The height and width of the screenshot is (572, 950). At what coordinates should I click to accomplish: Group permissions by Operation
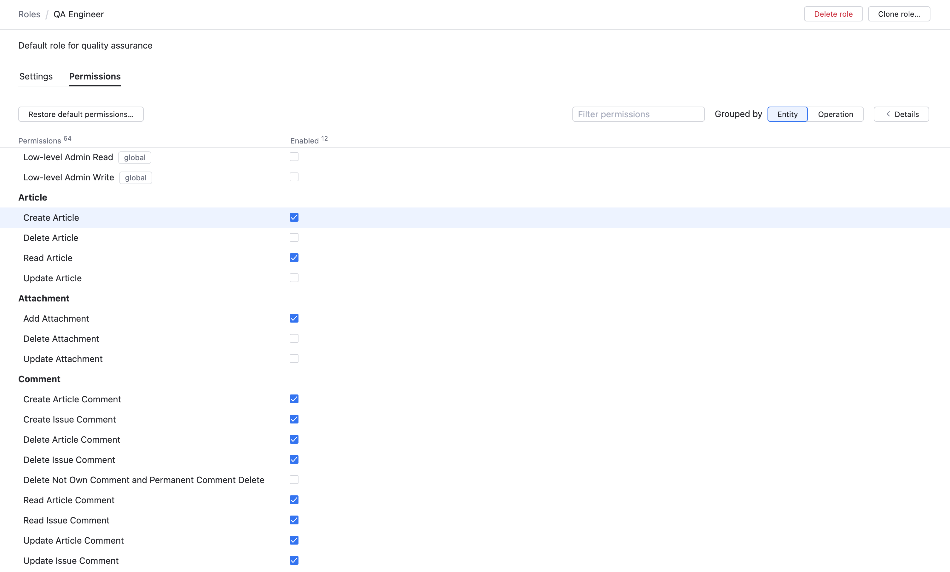tap(835, 114)
